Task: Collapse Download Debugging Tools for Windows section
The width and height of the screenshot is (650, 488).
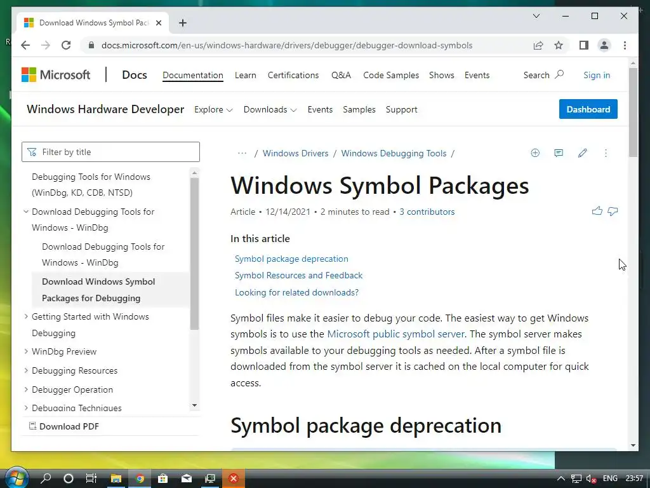Action: point(25,212)
